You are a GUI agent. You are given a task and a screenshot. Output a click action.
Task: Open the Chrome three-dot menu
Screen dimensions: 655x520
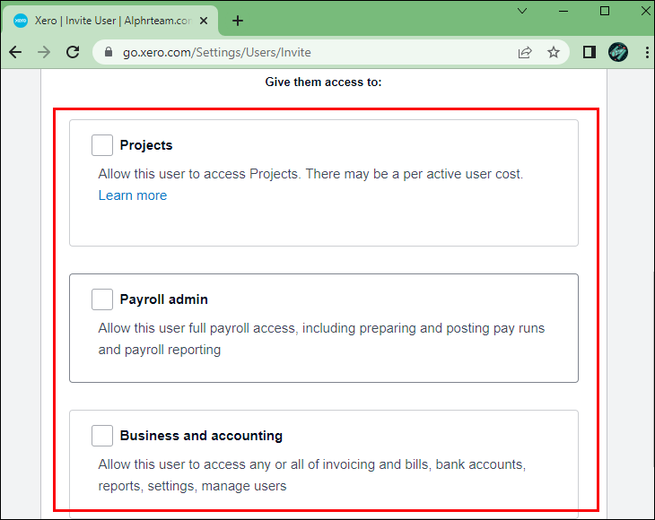tap(643, 52)
